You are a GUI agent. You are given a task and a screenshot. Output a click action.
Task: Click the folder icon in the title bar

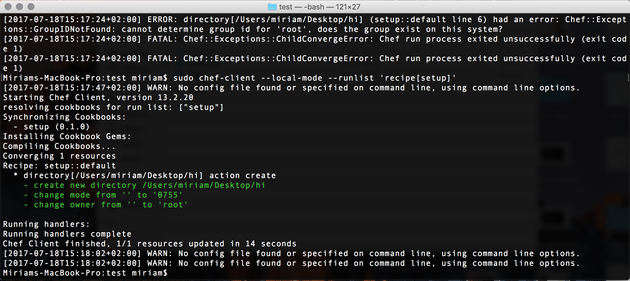pos(272,7)
